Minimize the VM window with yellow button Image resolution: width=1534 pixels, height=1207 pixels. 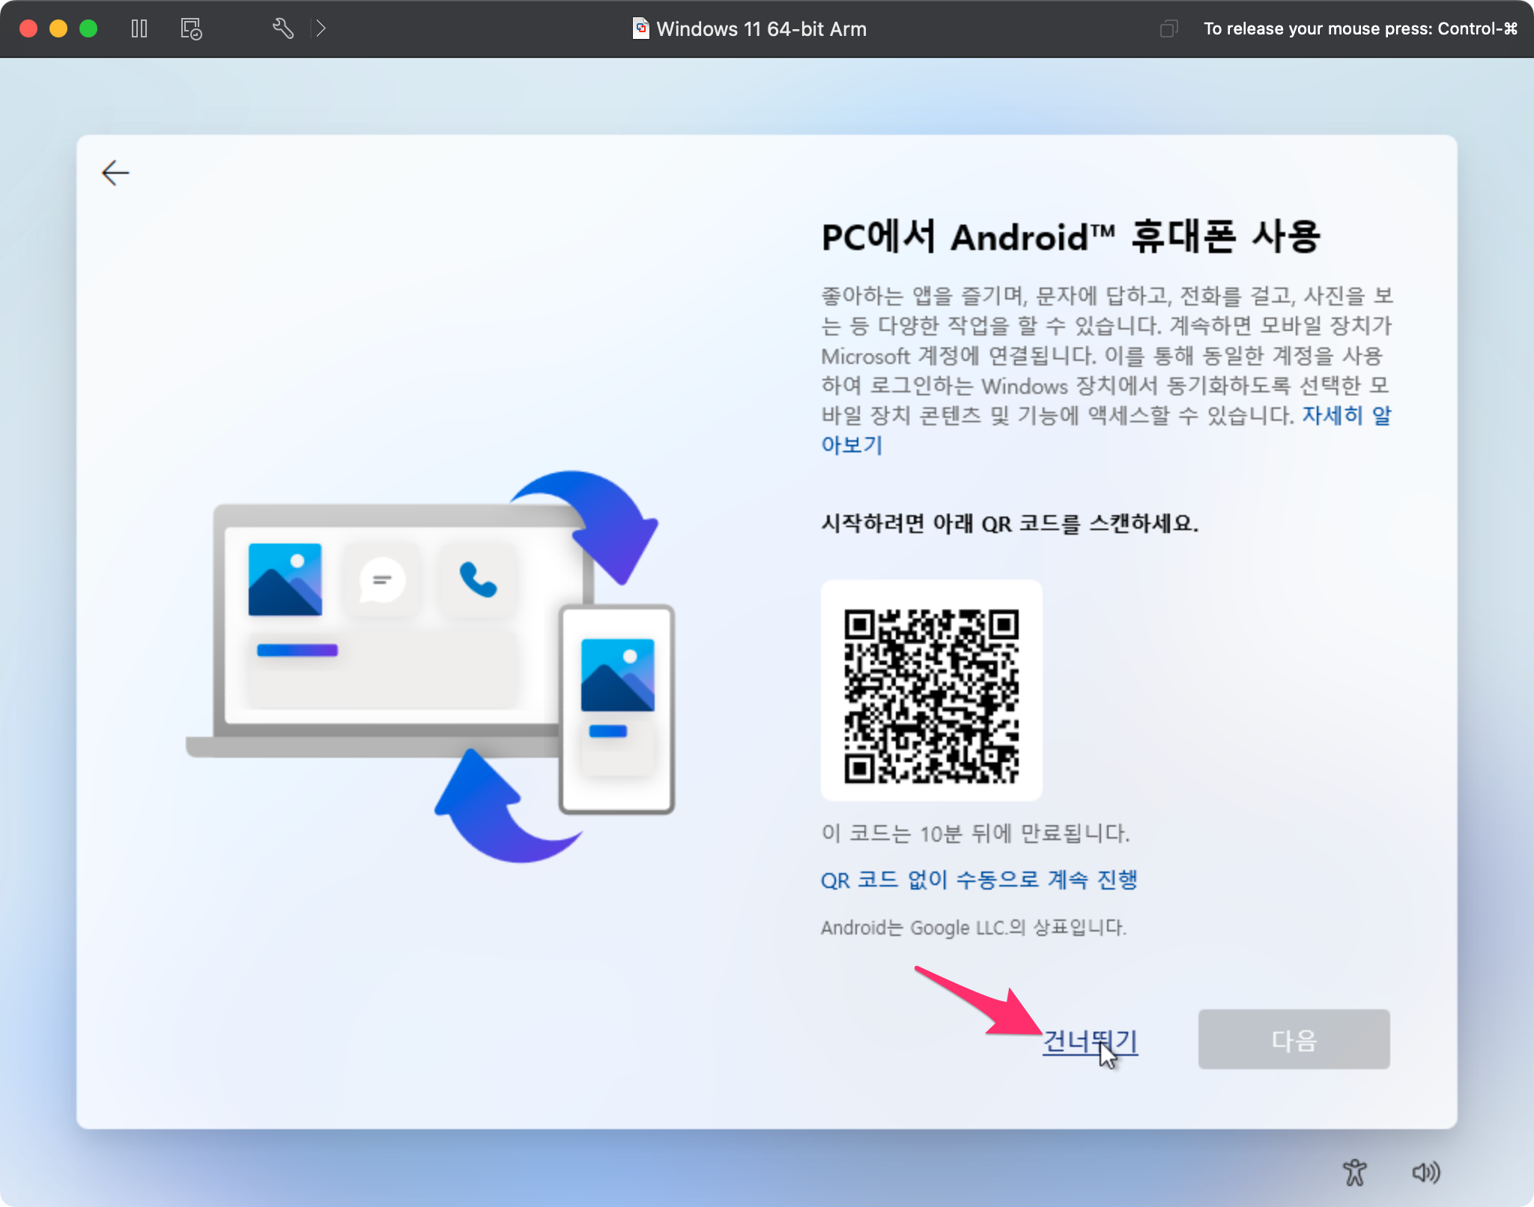coord(58,28)
